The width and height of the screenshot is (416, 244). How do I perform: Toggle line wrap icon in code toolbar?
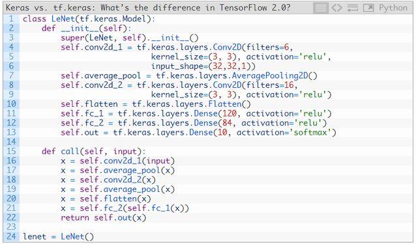[x=352, y=8]
